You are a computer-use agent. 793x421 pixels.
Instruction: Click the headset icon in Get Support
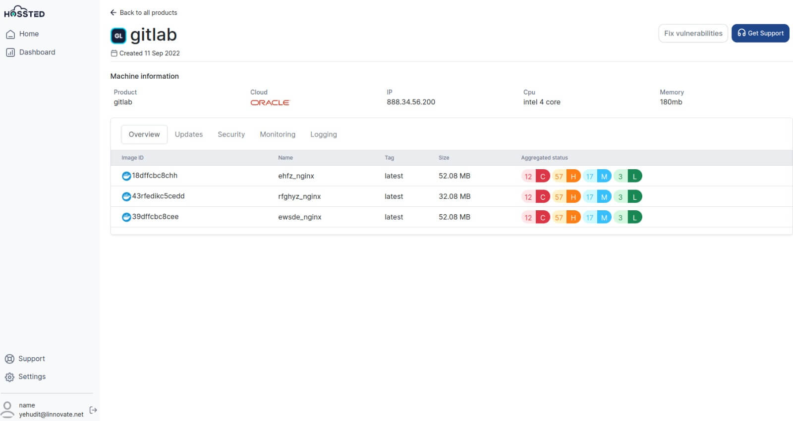(741, 33)
